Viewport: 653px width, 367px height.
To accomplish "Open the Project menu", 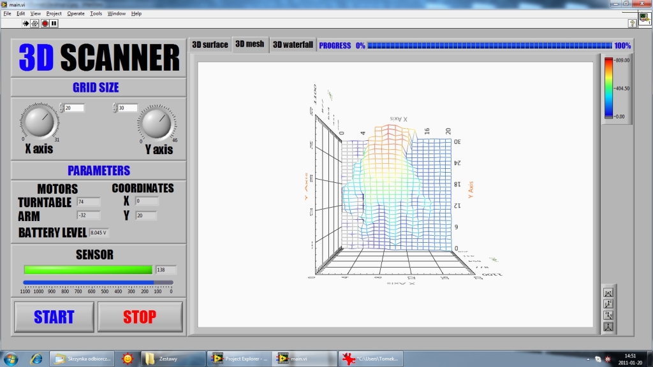I will [x=54, y=13].
